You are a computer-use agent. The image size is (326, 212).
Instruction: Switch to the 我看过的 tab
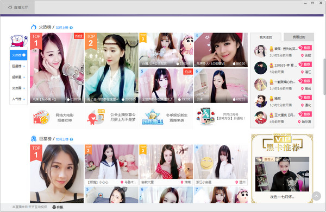(x=299, y=37)
